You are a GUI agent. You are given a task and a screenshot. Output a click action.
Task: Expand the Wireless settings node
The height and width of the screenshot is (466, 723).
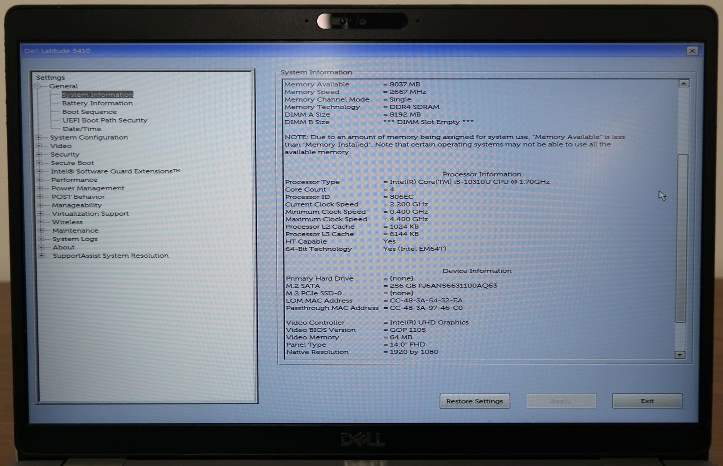pyautogui.click(x=41, y=222)
